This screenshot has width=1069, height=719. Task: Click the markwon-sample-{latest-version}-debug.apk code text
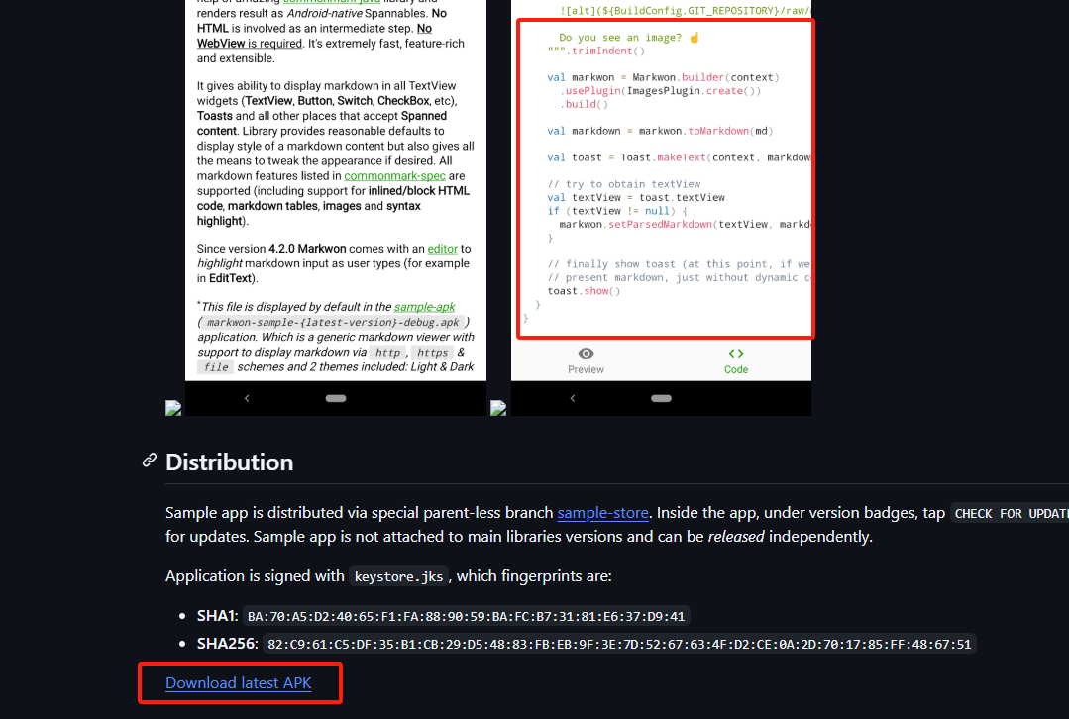tap(333, 322)
